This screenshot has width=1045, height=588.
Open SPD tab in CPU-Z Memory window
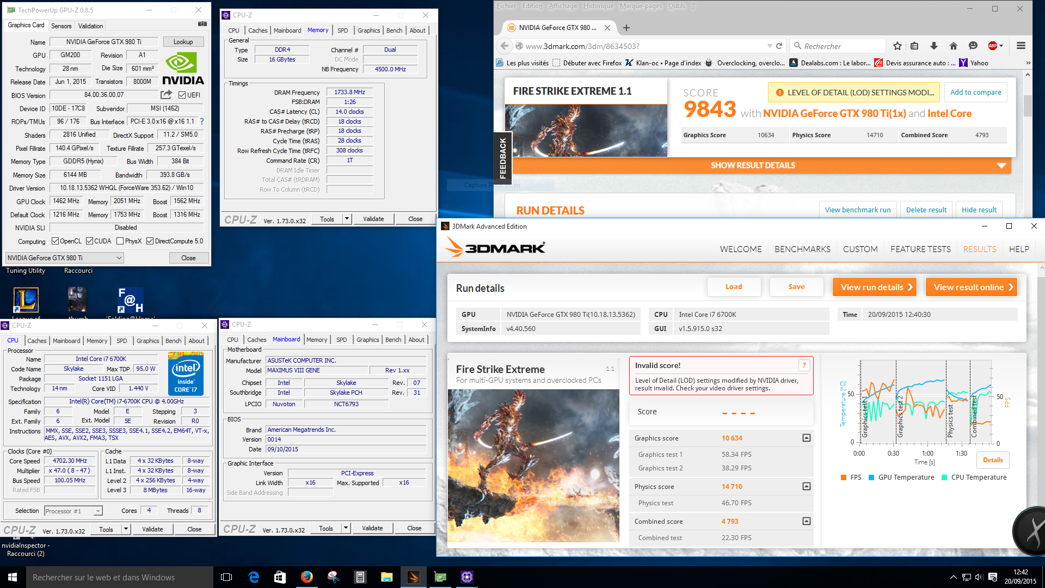pyautogui.click(x=342, y=30)
